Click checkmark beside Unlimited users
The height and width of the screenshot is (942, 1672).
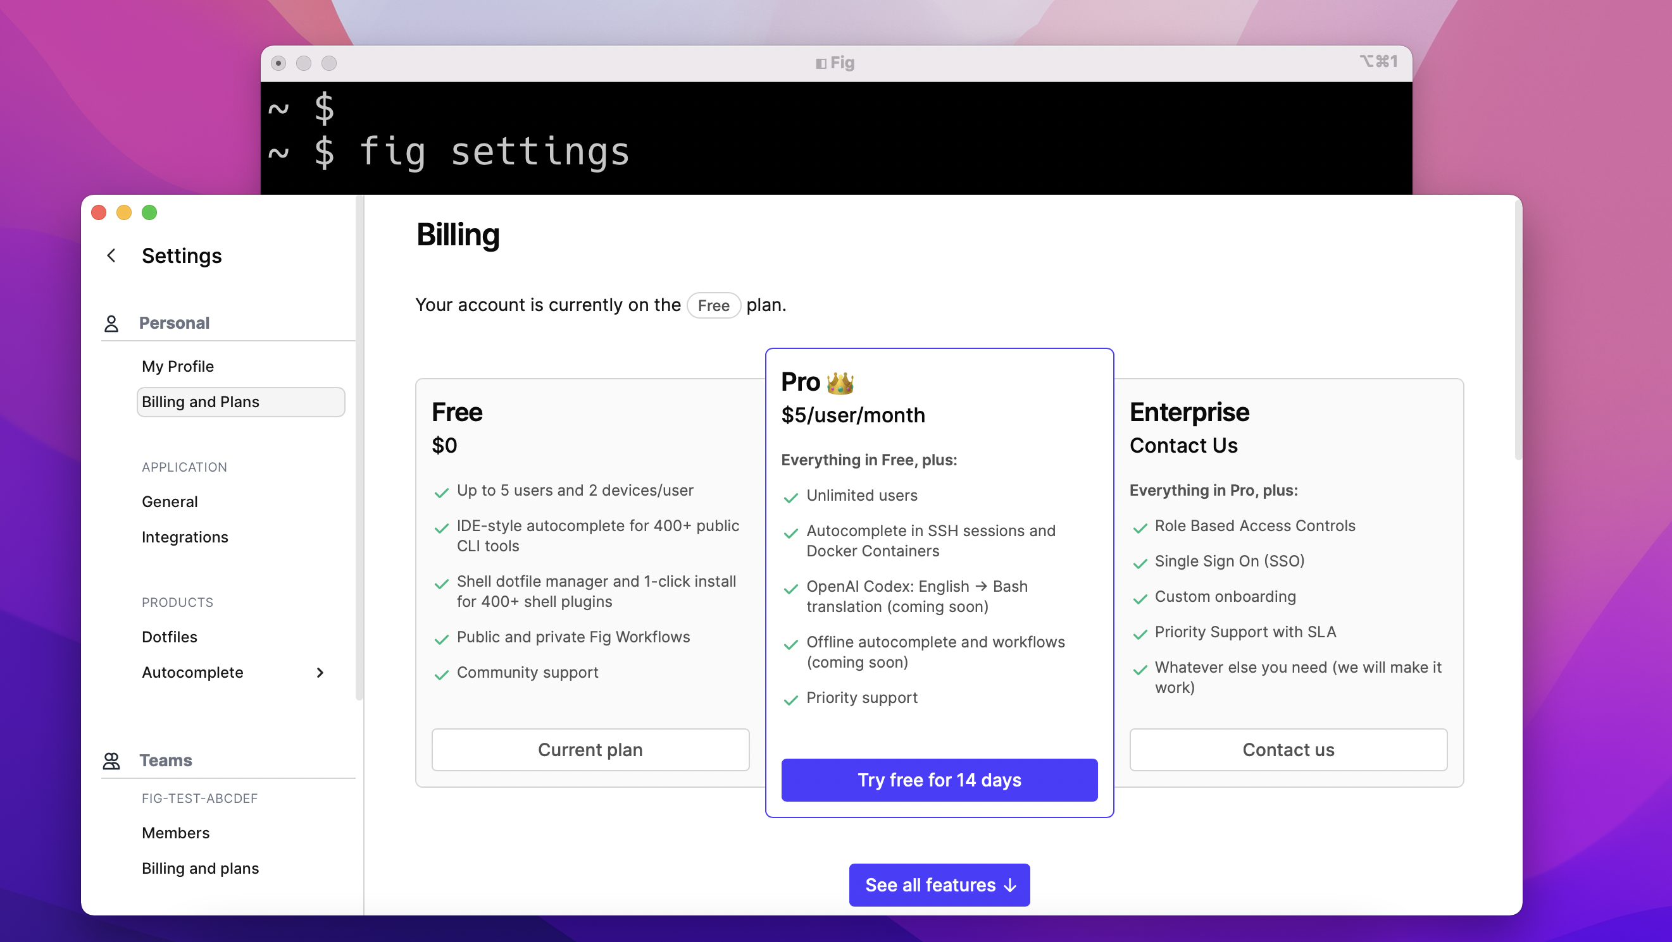tap(790, 498)
